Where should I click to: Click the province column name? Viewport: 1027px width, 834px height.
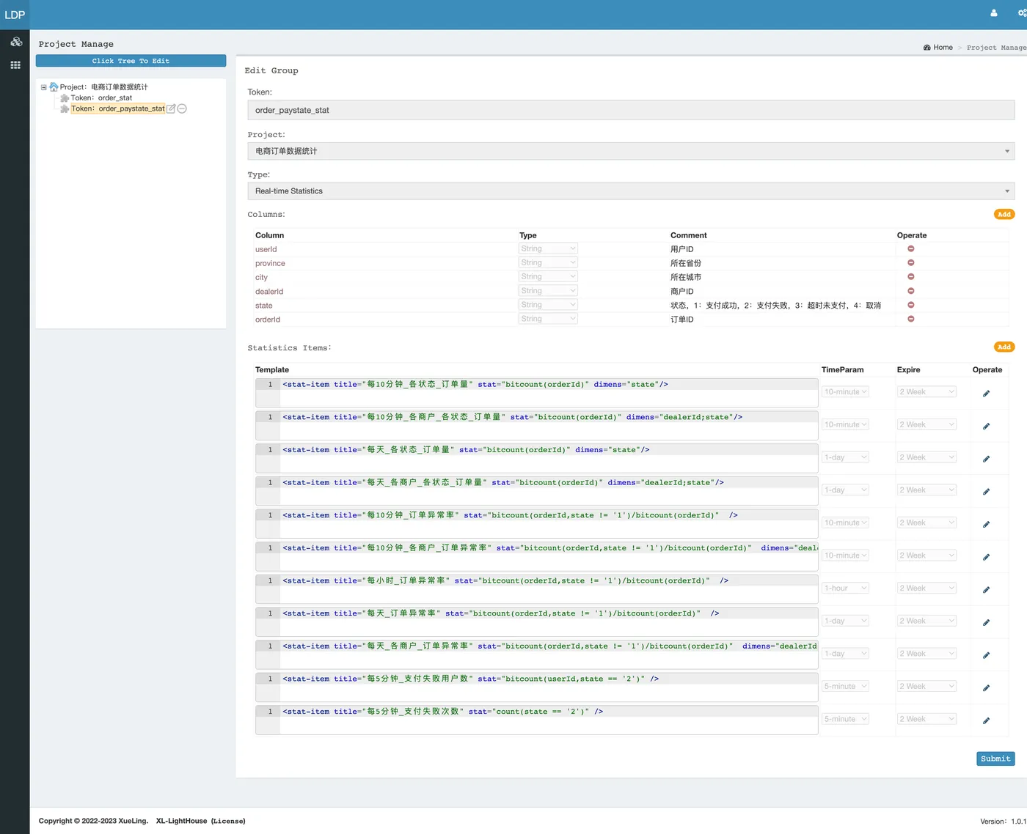click(270, 263)
